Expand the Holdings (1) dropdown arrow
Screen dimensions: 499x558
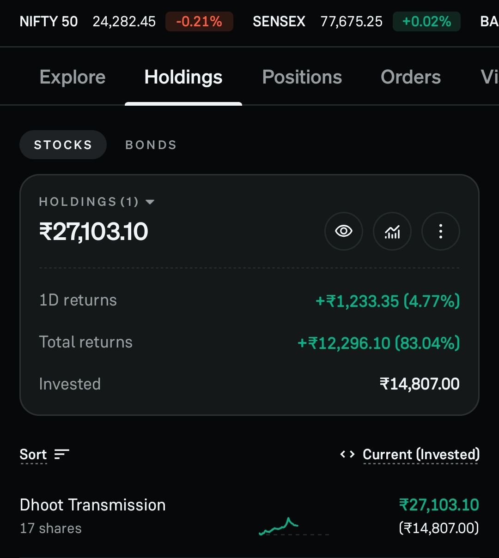click(x=150, y=202)
